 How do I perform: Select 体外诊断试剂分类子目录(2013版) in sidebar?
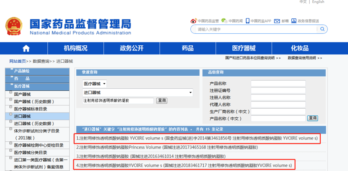pyautogui.click(x=37, y=134)
